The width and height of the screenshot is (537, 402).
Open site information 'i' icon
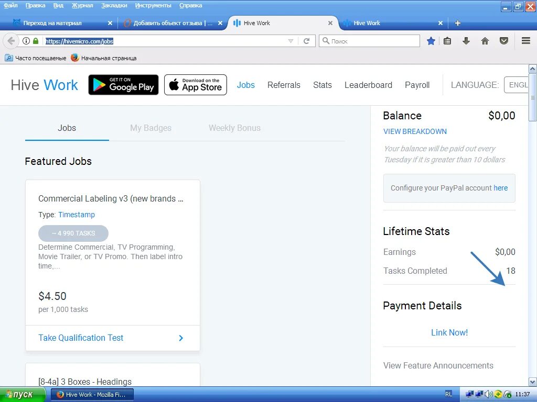[26, 41]
